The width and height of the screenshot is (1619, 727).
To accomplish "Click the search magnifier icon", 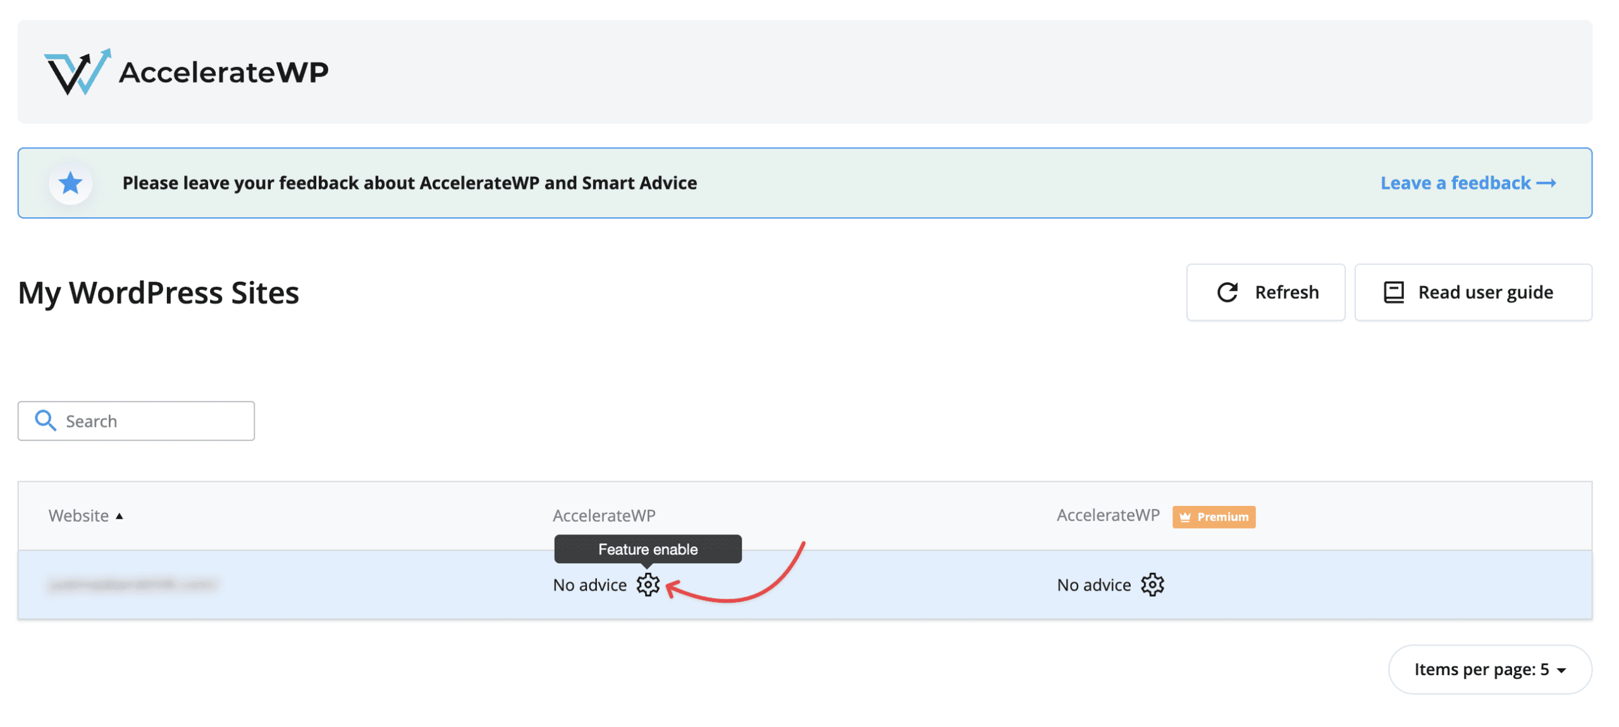I will click(x=45, y=421).
